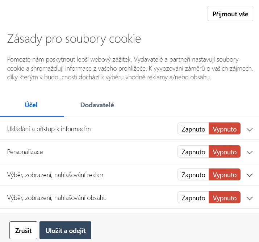259x242 pixels.
Task: Expand the reklam purpose row chevron
Action: pos(249,175)
